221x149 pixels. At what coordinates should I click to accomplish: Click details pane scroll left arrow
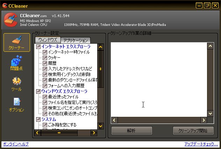[x=114, y=120]
